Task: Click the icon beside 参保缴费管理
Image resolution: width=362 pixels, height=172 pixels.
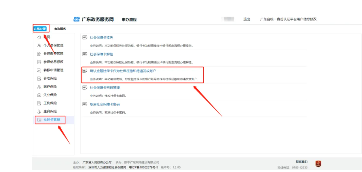Action: 39,54
